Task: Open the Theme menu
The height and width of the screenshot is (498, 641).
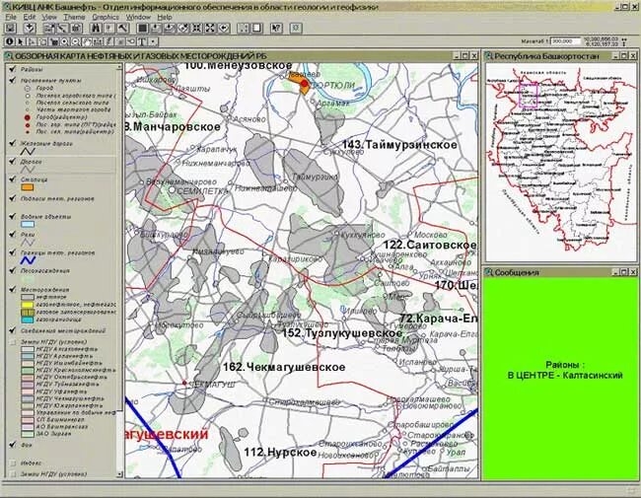Action: click(74, 17)
